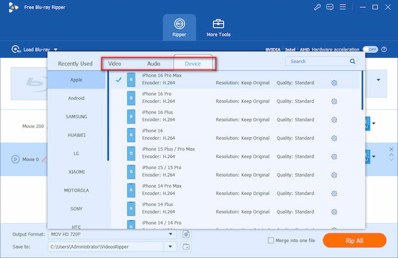
Task: Click the search magnifier icon
Action: 352,61
